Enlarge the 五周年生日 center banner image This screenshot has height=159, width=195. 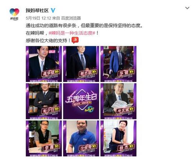click(81, 101)
